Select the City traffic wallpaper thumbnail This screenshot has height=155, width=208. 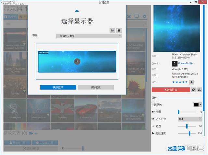point(15,87)
